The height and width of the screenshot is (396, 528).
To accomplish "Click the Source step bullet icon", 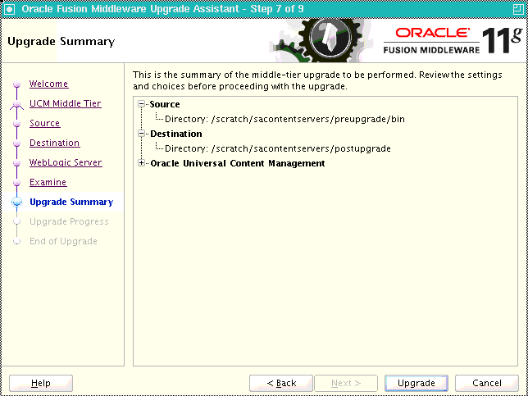I will pos(17,124).
